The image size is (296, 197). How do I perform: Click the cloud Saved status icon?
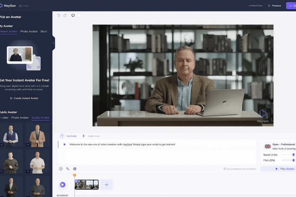click(20, 6)
